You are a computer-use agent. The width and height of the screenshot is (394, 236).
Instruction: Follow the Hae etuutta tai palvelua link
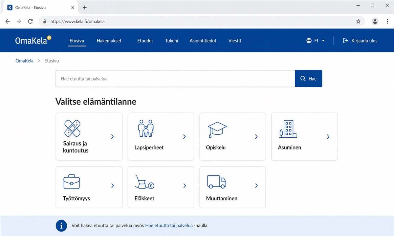(169, 226)
